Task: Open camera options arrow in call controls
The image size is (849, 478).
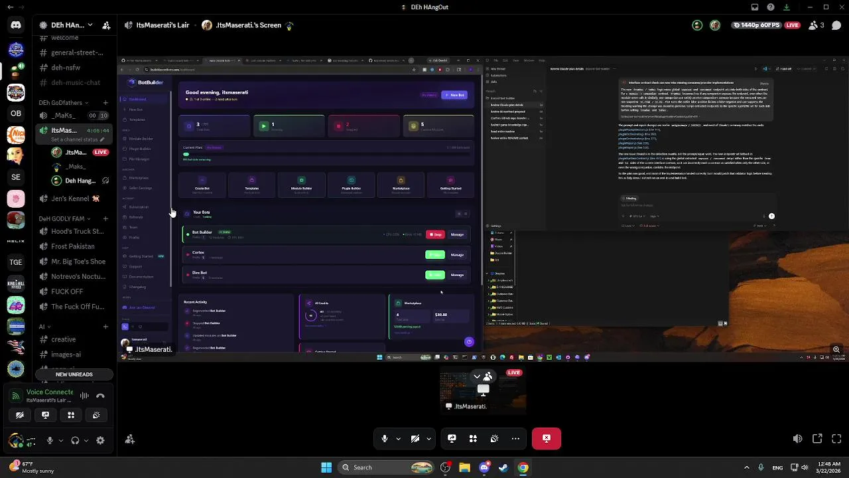Action: tap(428, 438)
